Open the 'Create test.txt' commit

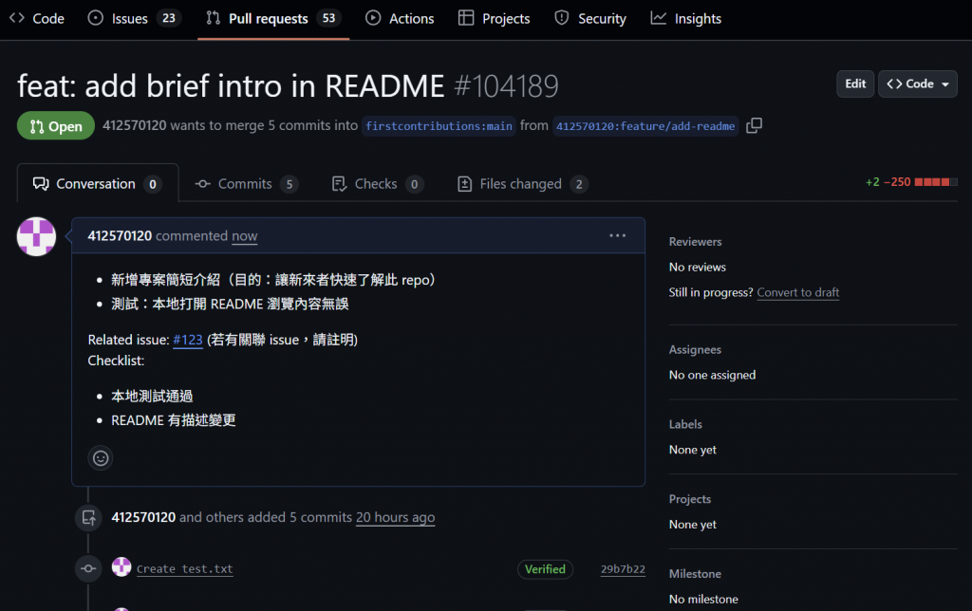click(x=185, y=569)
